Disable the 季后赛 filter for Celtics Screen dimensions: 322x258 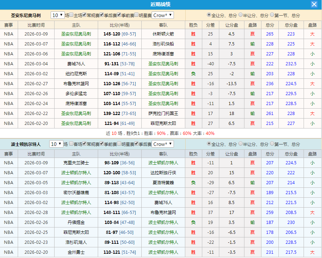click(137, 144)
